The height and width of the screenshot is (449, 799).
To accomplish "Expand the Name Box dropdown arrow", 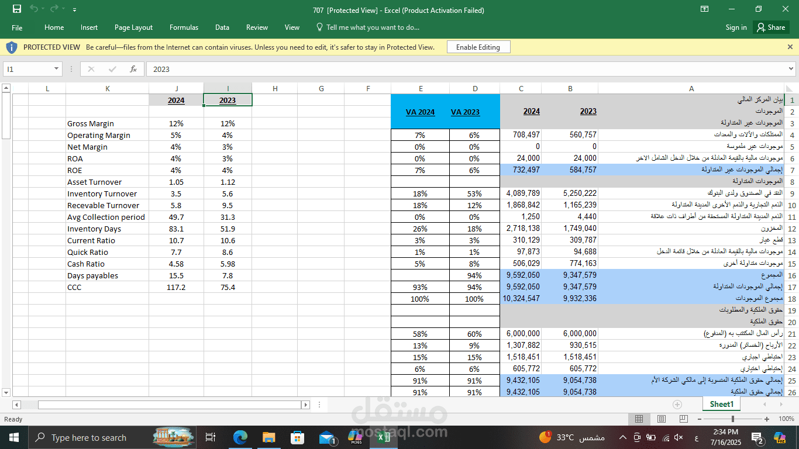I will pos(56,69).
